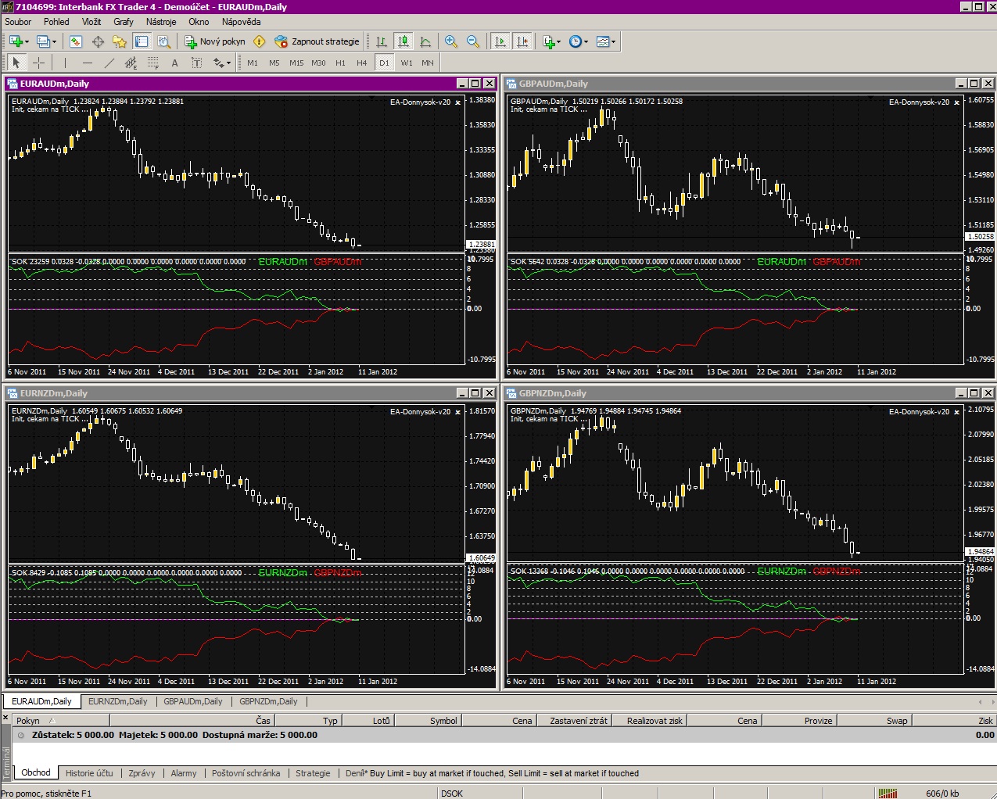The height and width of the screenshot is (799, 997).
Task: Click the Zapnout strategie button
Action: [317, 41]
